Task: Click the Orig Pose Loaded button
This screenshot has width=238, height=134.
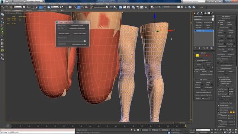Action: tap(64, 33)
